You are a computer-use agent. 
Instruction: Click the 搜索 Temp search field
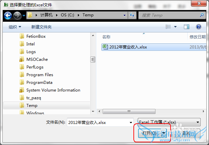(169, 15)
